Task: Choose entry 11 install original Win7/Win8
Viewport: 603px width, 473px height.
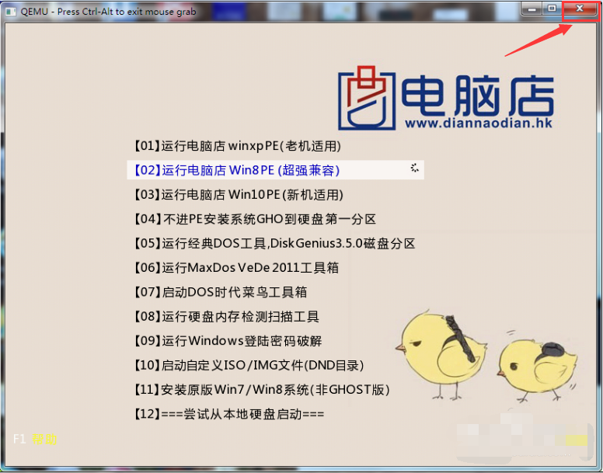Action: pos(262,390)
